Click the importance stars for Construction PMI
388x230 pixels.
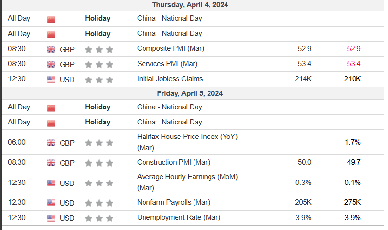pyautogui.click(x=99, y=163)
